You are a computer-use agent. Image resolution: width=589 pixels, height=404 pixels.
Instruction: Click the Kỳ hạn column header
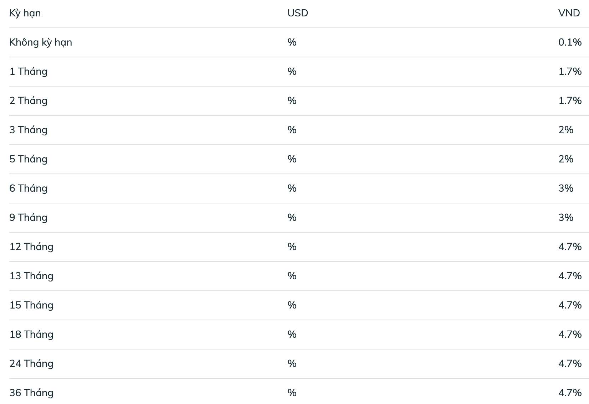[x=25, y=13]
